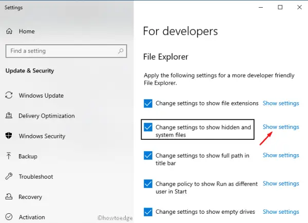Uncheck show empty drives checkbox
308x223 pixels.
[x=148, y=212]
